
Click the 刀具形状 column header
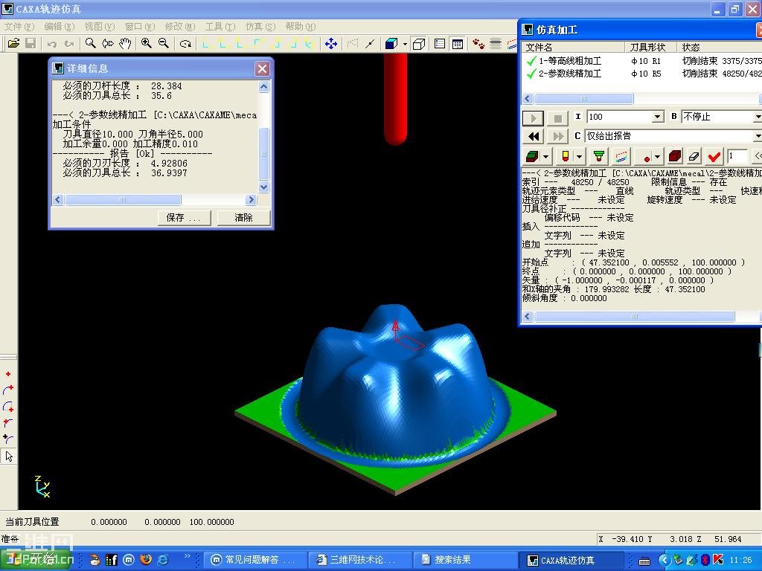pyautogui.click(x=650, y=47)
